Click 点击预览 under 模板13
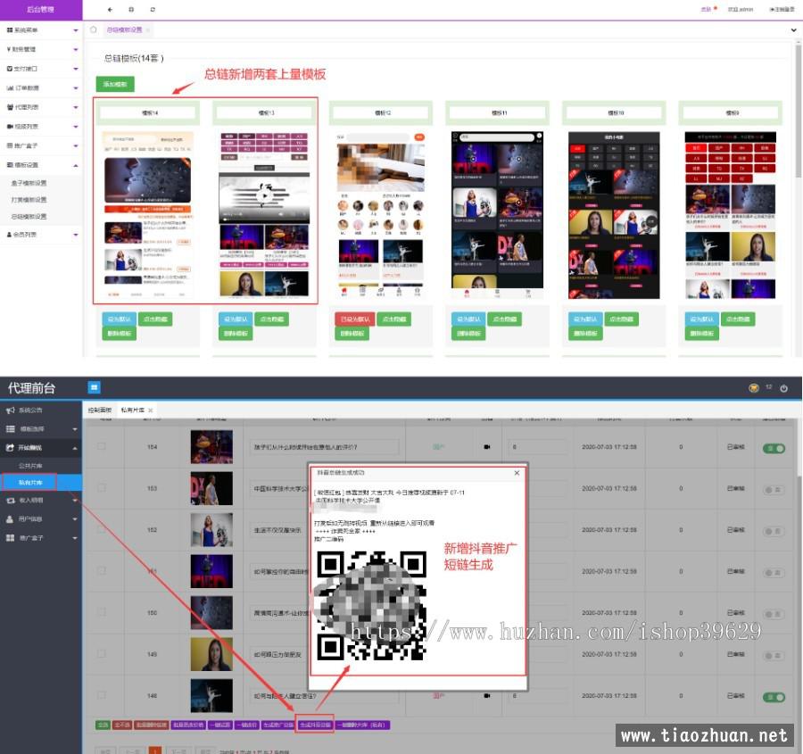 [x=272, y=319]
